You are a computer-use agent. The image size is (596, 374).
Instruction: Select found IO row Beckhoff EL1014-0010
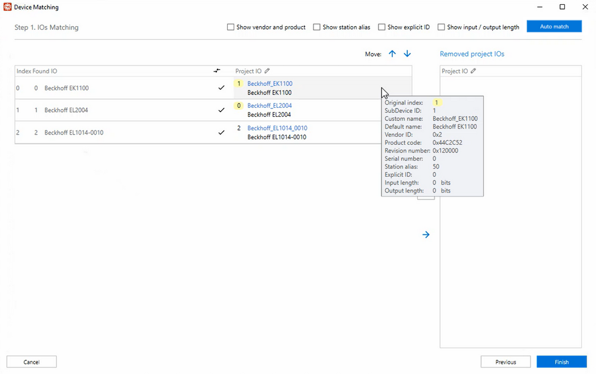[74, 133]
